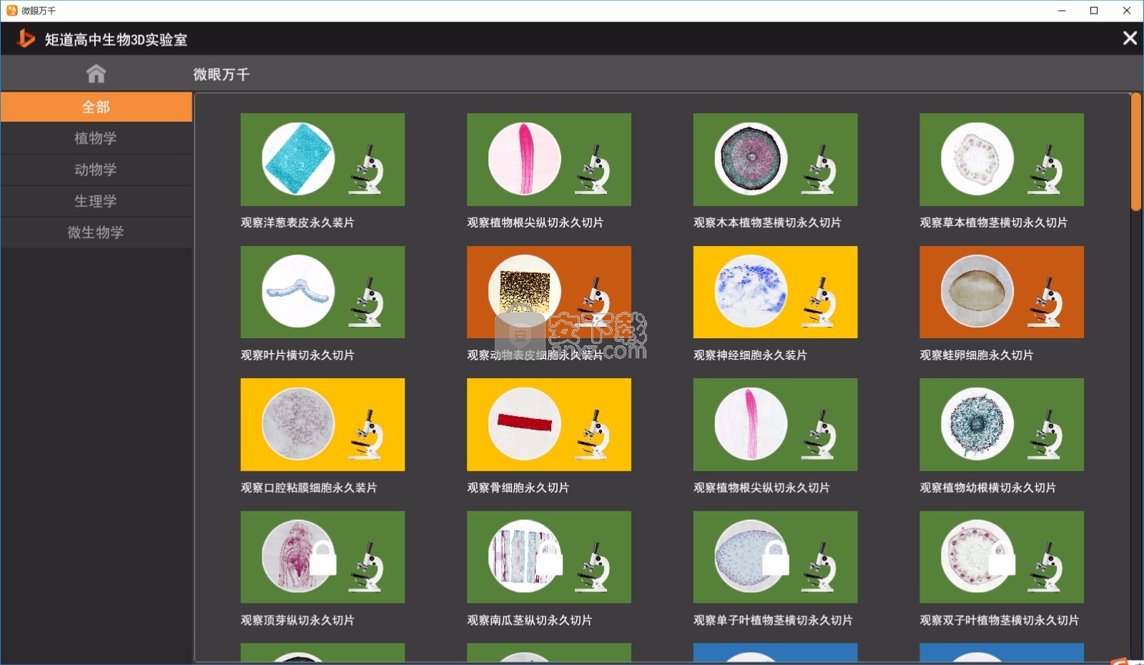Open the herbaceous stem cross-section sample circle
This screenshot has width=1144, height=665.
977,159
